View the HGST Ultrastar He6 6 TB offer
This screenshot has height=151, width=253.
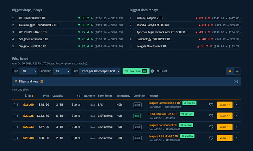(225, 116)
